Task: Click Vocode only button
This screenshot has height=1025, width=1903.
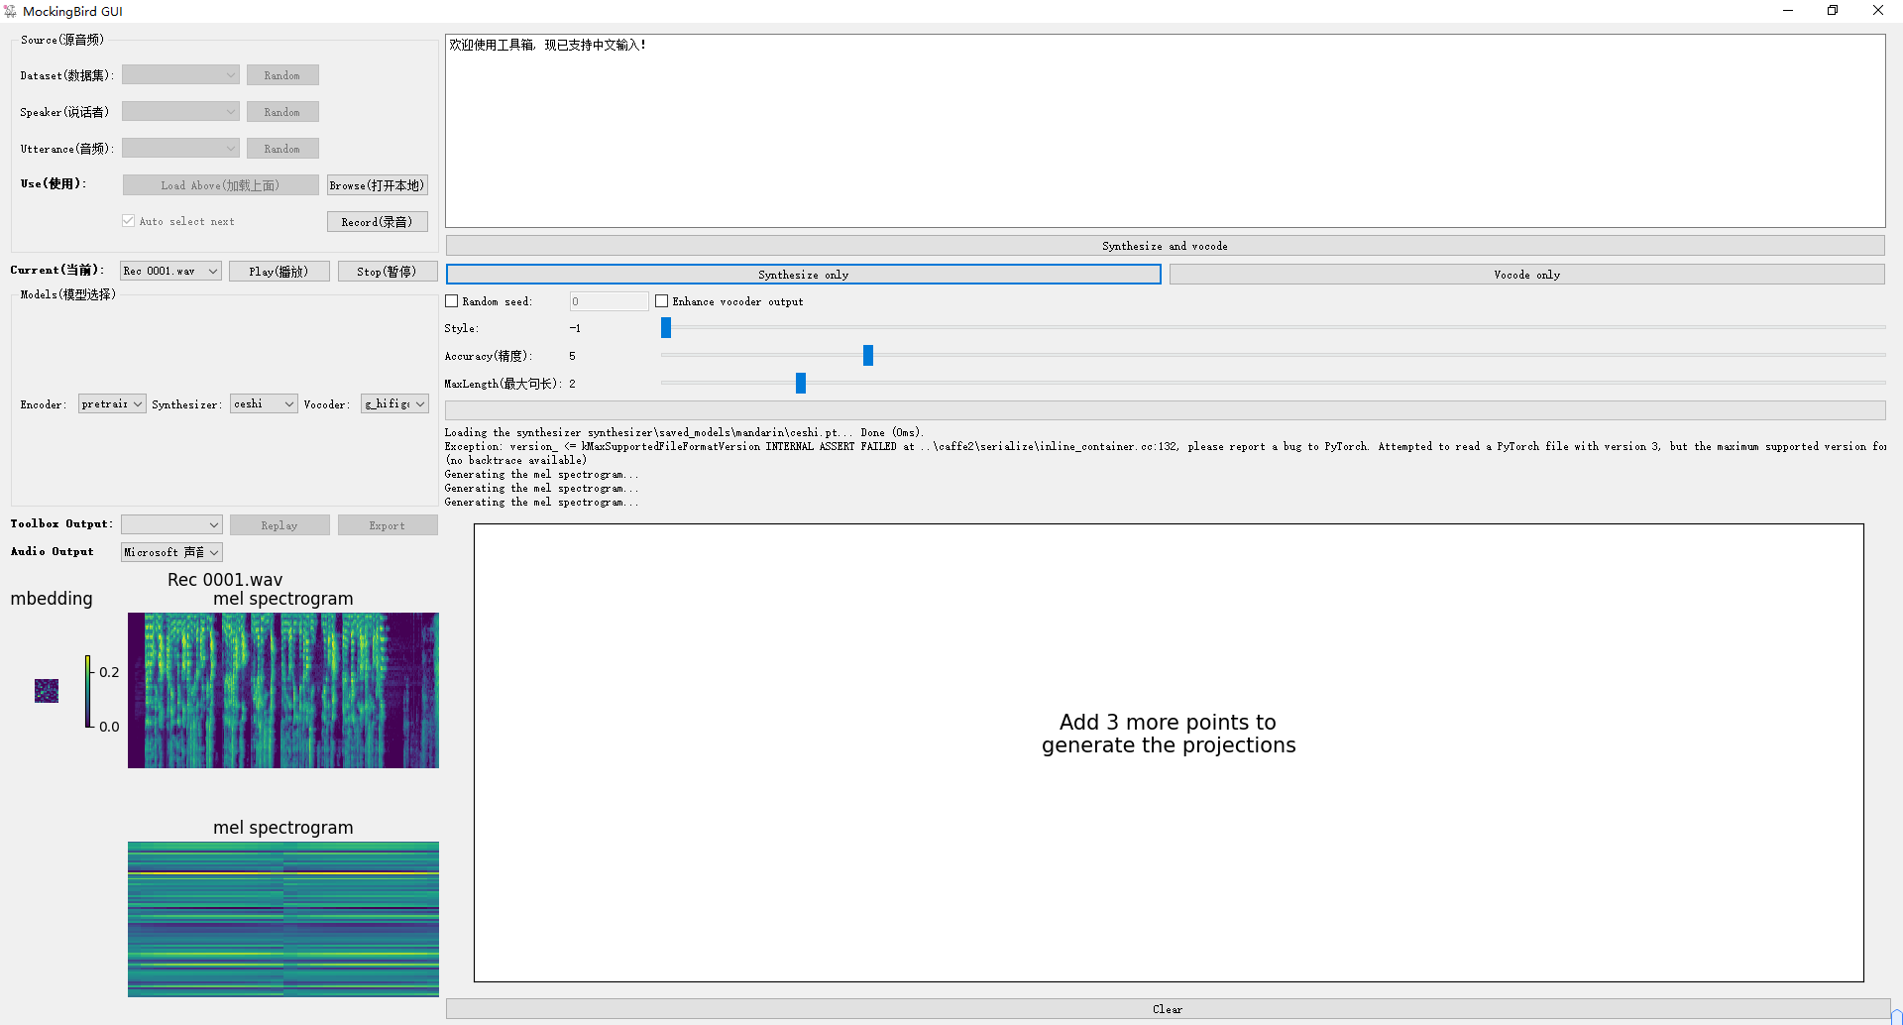Action: coord(1527,275)
